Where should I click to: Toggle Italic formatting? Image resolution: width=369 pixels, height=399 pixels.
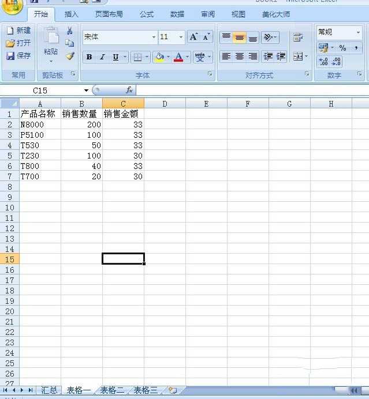102,57
